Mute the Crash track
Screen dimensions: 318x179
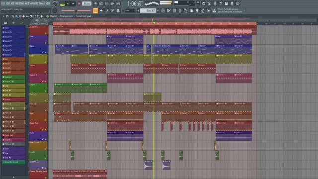(46, 159)
